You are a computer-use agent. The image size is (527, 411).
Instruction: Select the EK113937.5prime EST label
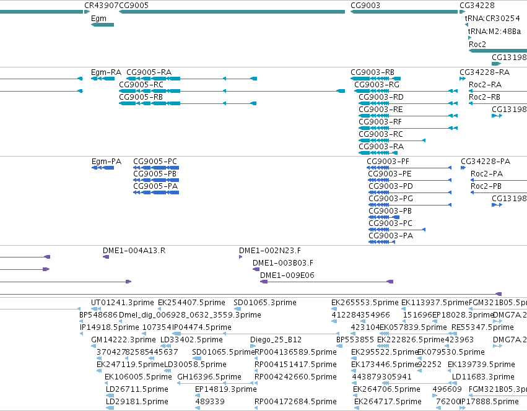click(x=435, y=303)
